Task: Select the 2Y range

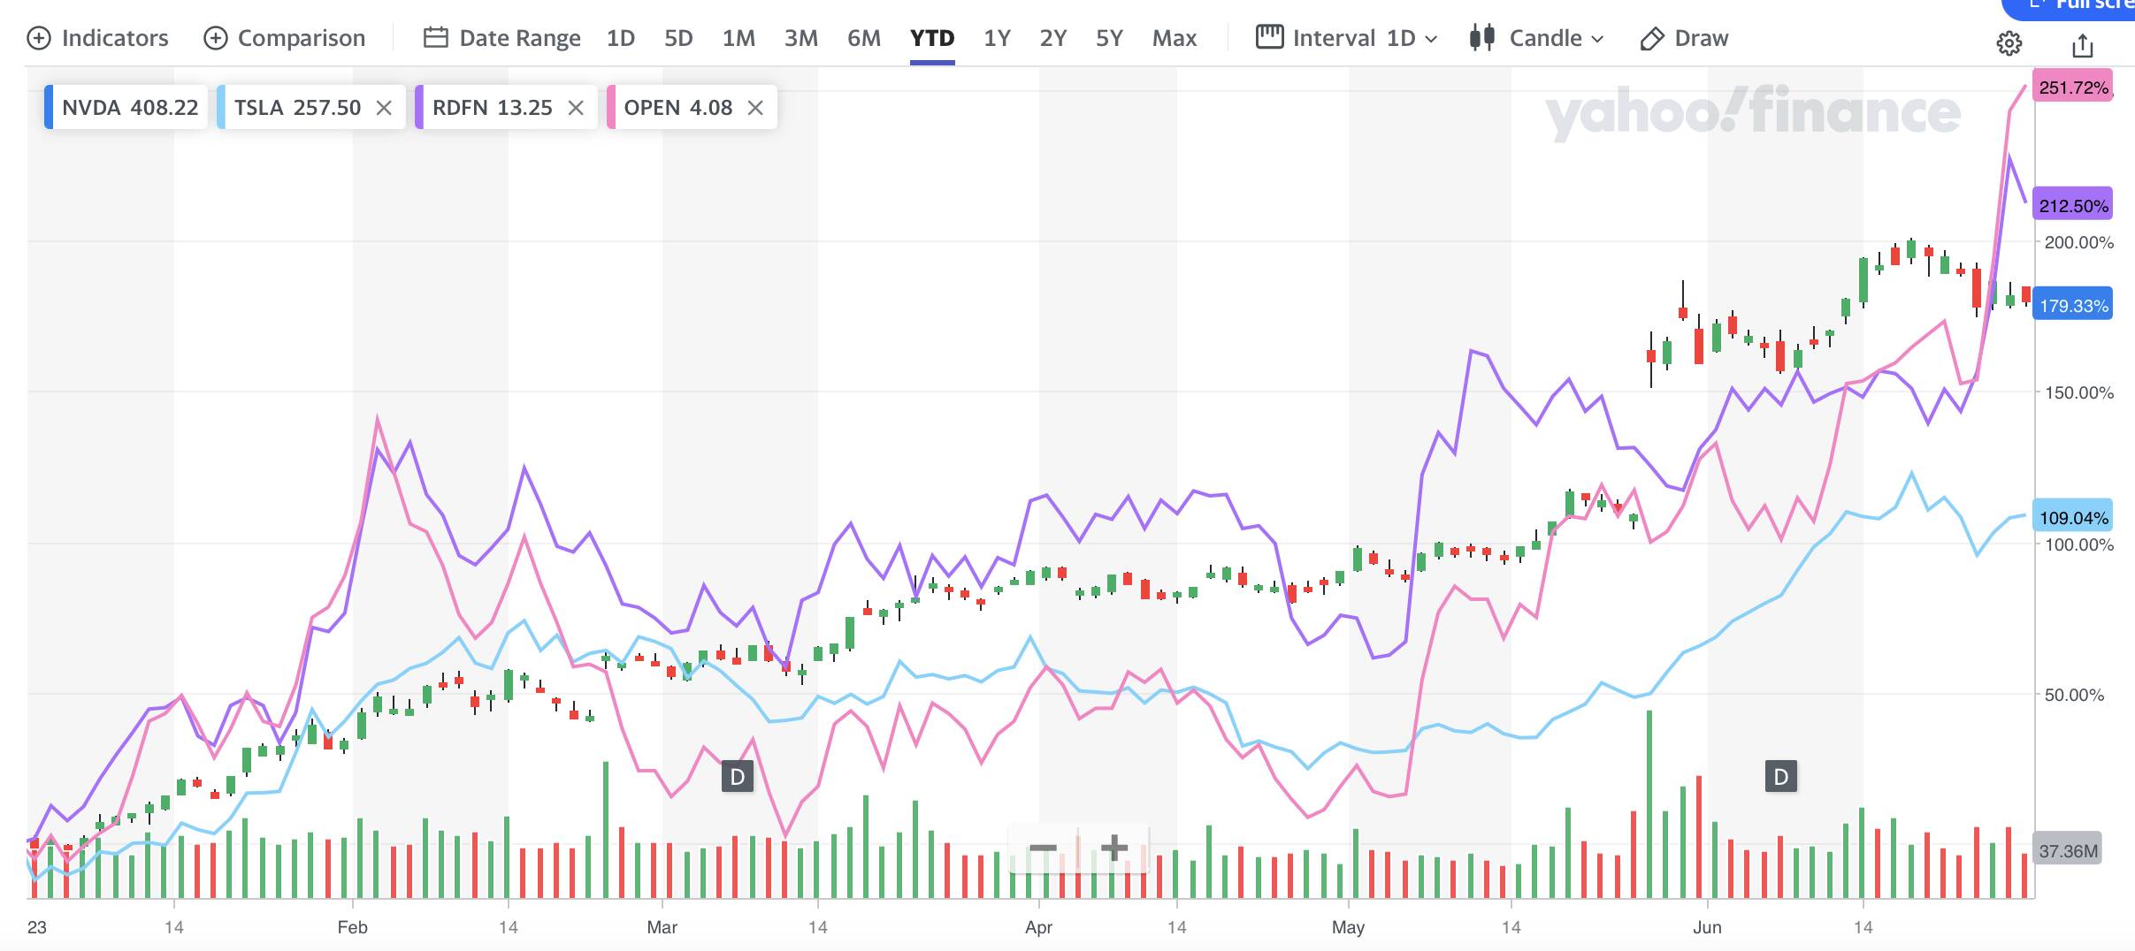Action: pyautogui.click(x=1052, y=38)
